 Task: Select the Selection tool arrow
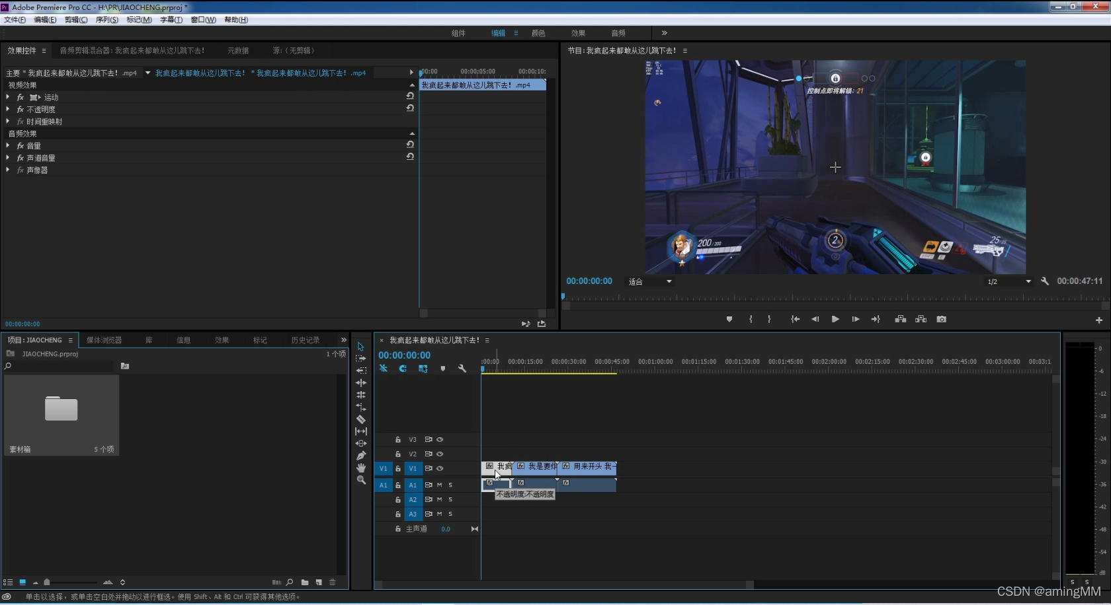360,347
